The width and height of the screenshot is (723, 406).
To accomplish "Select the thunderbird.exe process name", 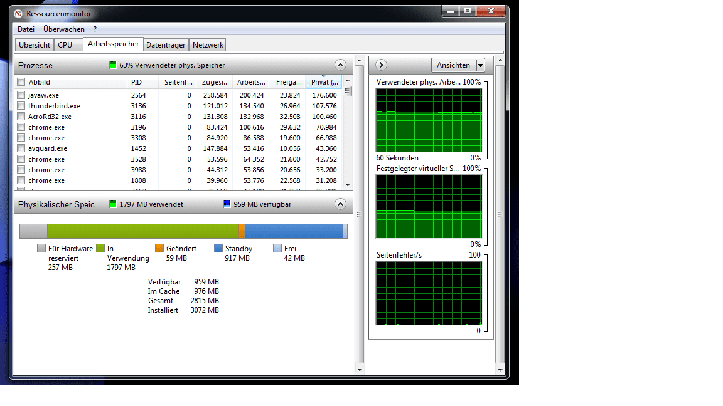I will tap(54, 106).
